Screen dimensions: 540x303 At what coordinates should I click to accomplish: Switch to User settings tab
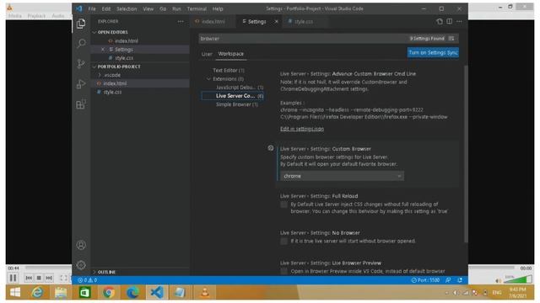click(207, 54)
